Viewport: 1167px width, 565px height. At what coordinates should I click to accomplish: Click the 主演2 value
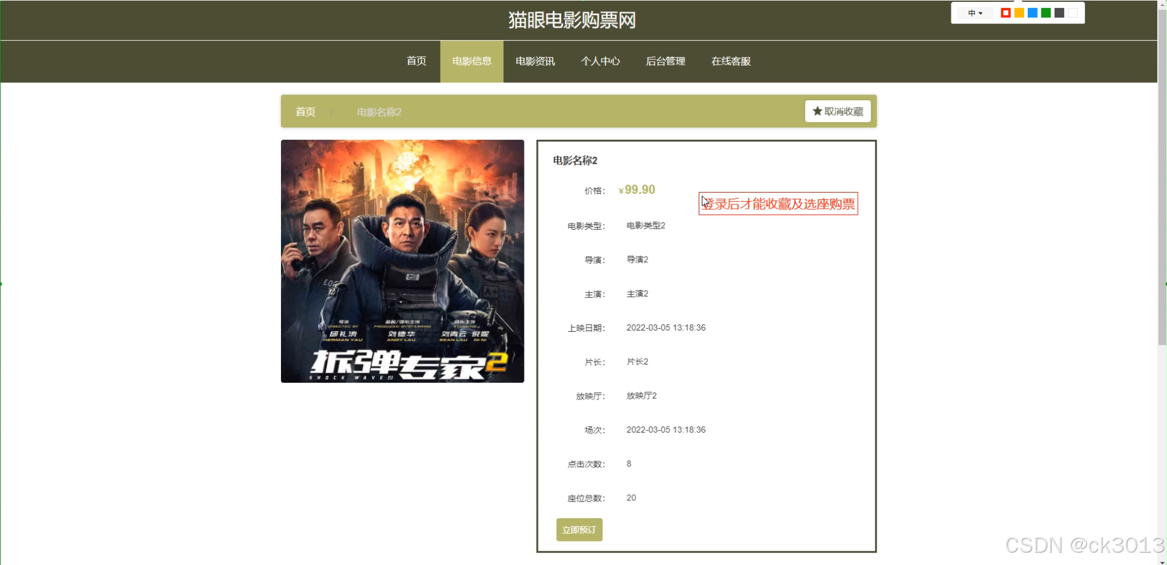pyautogui.click(x=637, y=294)
